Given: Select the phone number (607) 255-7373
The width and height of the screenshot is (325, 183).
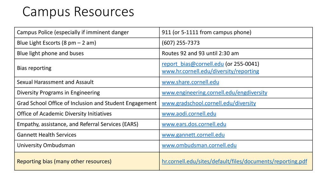Looking at the screenshot, I should pos(181,43).
